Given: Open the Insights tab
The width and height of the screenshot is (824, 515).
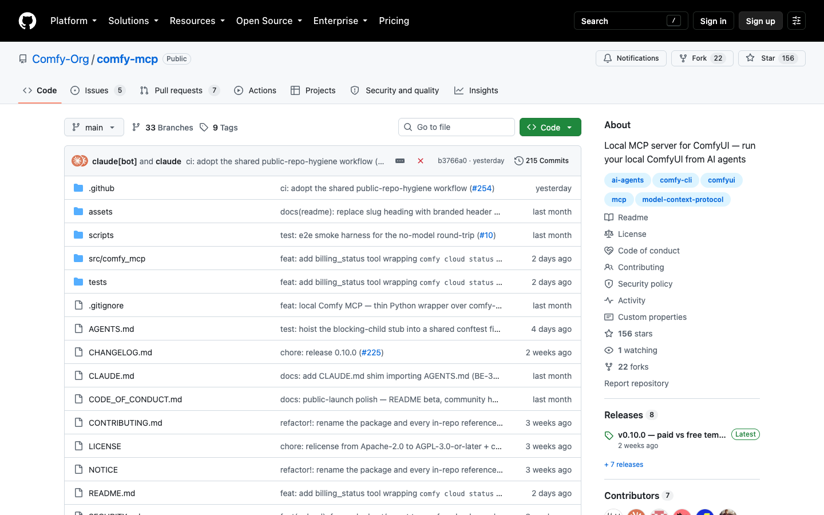Looking at the screenshot, I should (x=476, y=90).
